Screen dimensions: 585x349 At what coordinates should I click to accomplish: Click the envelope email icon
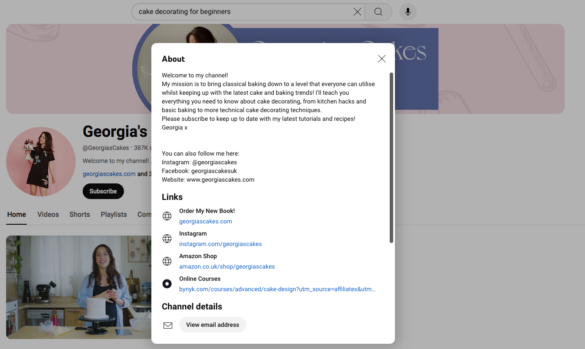[168, 325]
